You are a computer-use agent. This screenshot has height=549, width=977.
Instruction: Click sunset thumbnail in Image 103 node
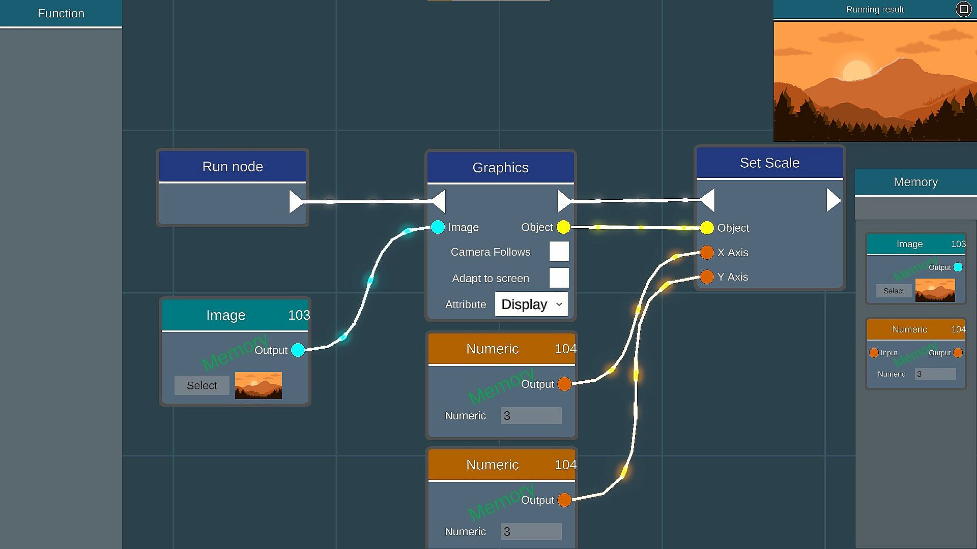point(258,385)
